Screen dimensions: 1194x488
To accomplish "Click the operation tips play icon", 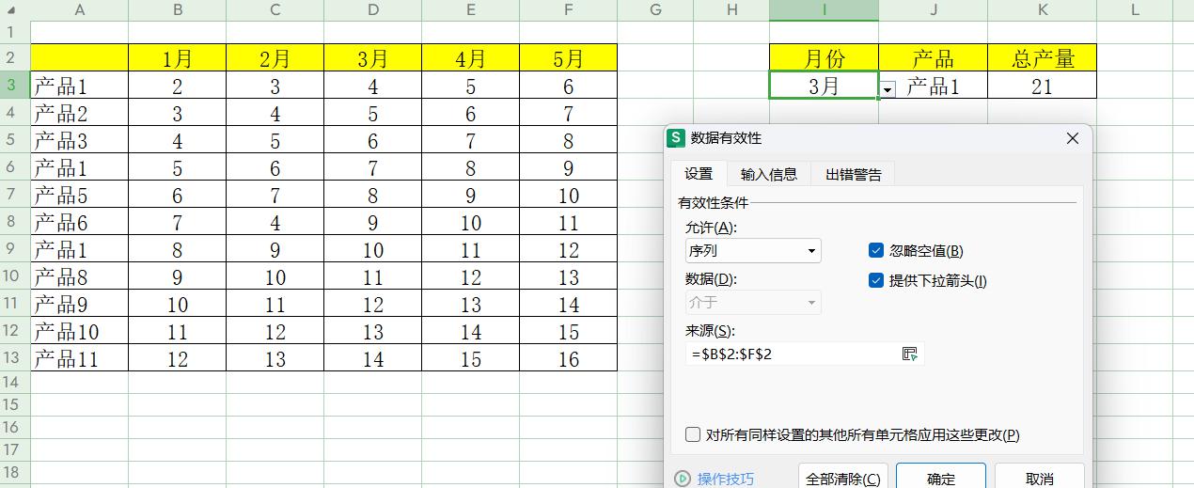I will click(x=683, y=479).
